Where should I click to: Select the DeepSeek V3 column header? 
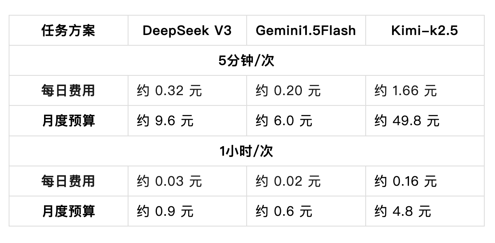tap(187, 30)
